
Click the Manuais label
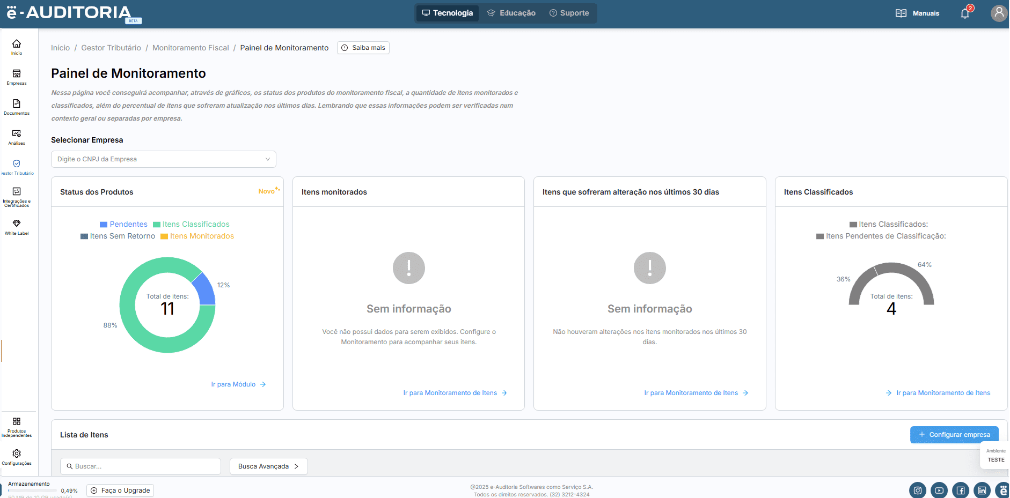coord(926,13)
